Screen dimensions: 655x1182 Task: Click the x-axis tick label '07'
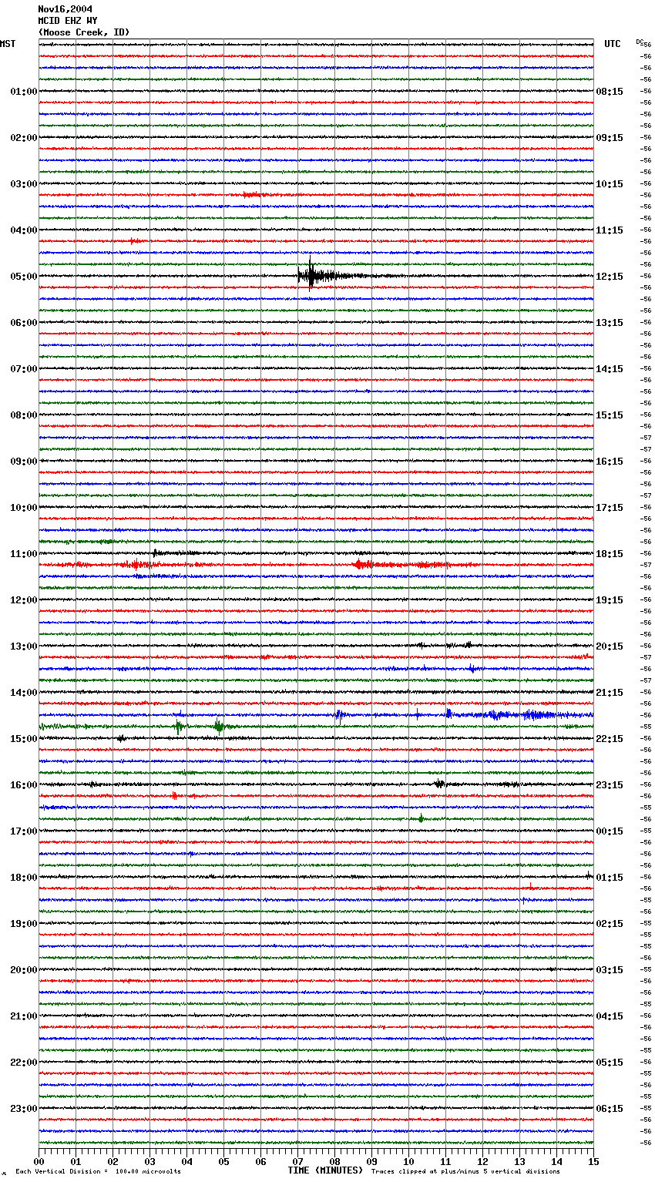point(297,1161)
